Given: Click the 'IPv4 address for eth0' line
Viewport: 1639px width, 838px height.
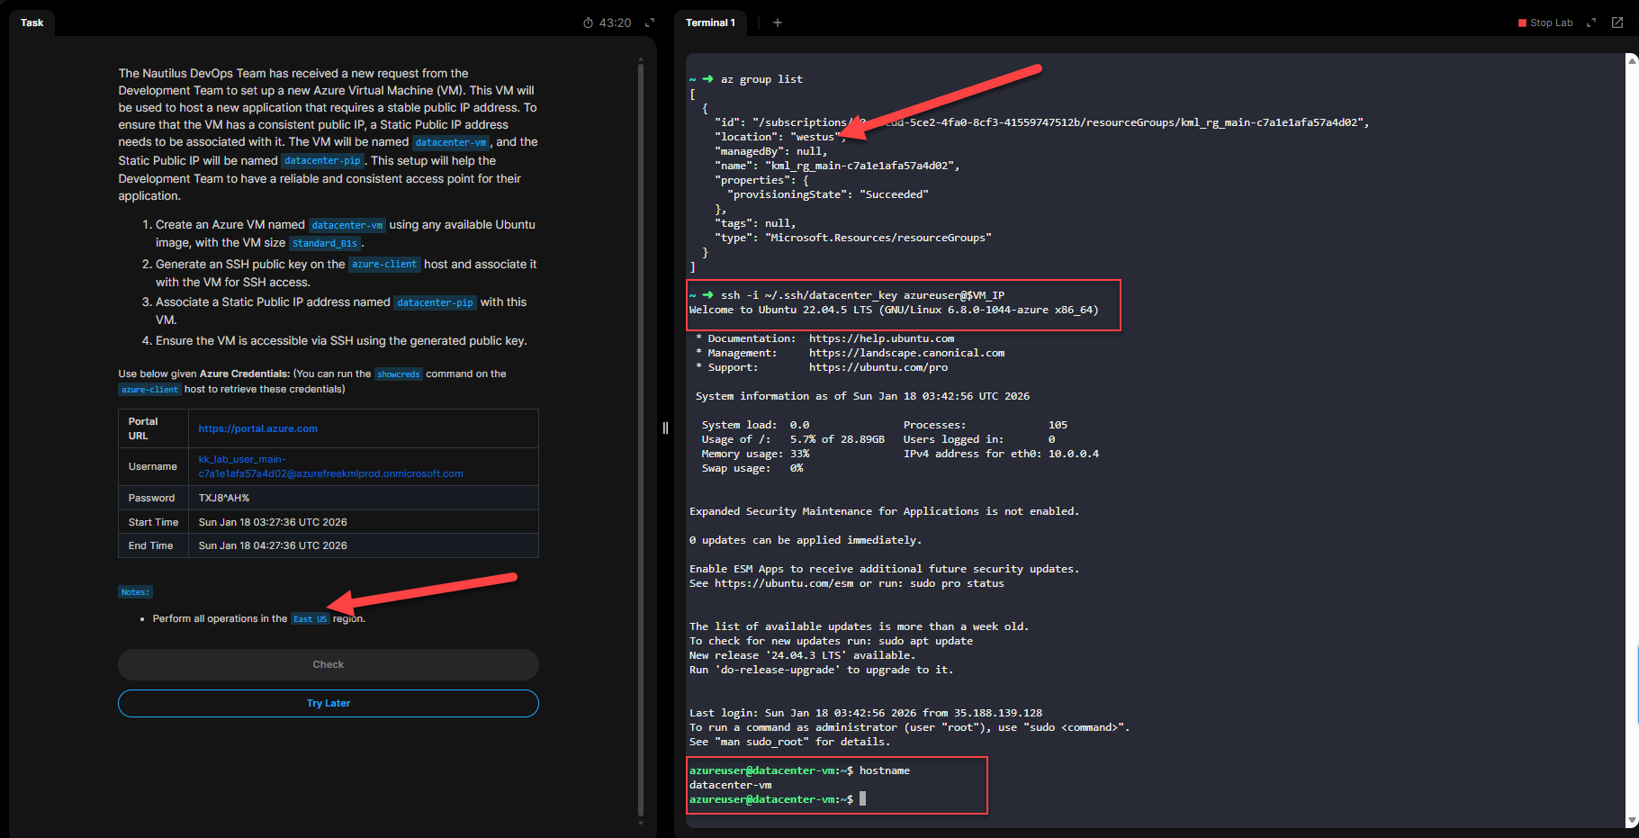Looking at the screenshot, I should pyautogui.click(x=1001, y=454).
